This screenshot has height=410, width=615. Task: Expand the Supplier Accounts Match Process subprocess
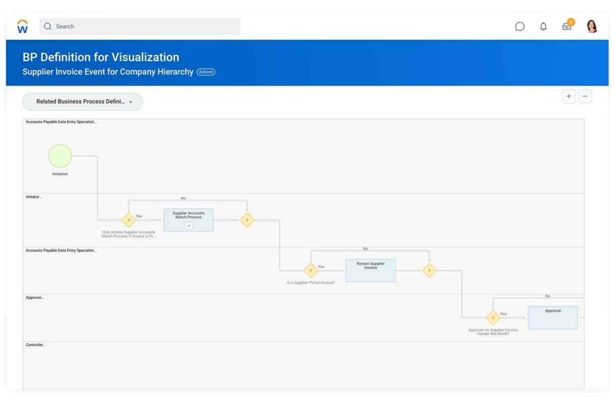[x=189, y=226]
